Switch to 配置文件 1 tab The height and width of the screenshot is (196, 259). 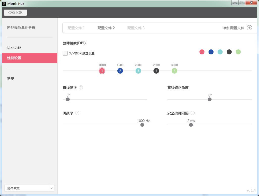click(x=76, y=28)
